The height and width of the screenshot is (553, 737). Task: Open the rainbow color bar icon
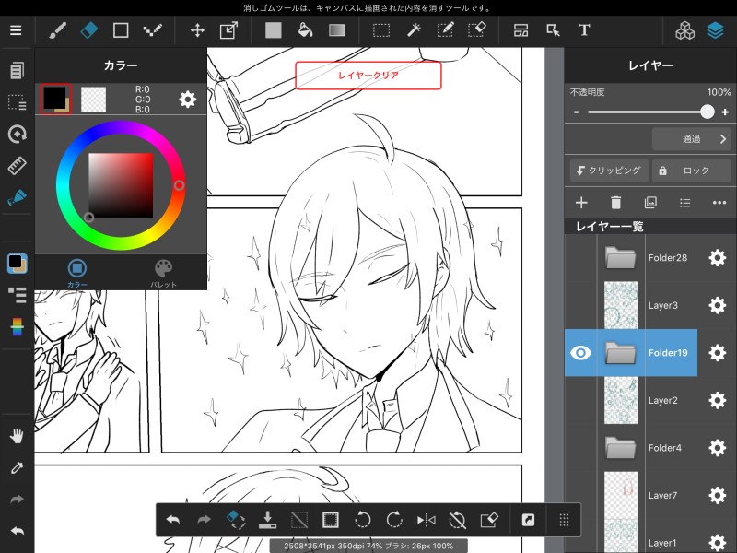coord(17,327)
